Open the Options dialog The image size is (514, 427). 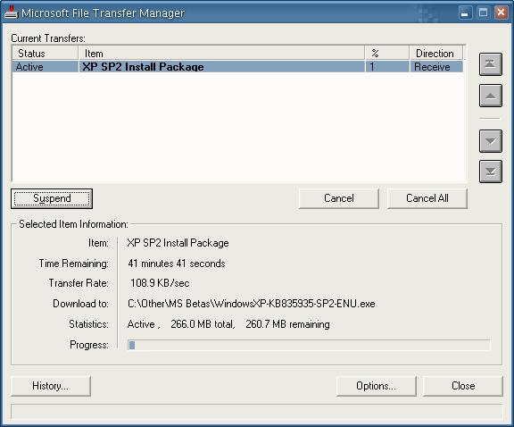point(376,386)
